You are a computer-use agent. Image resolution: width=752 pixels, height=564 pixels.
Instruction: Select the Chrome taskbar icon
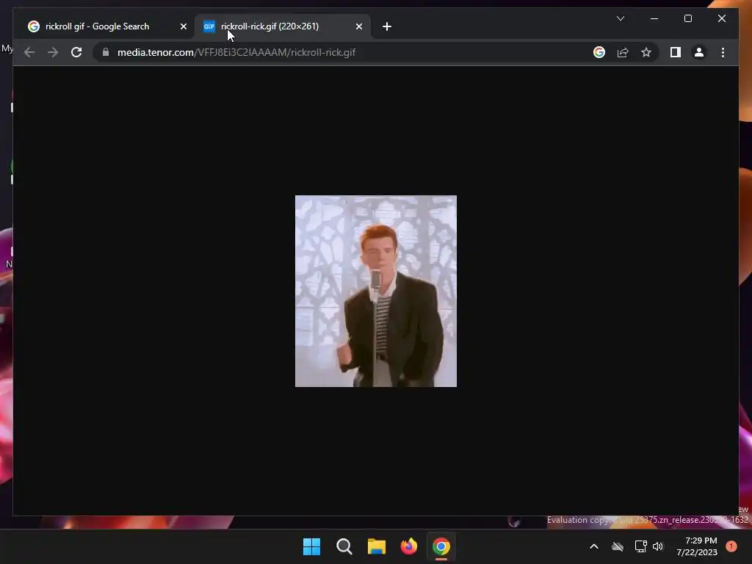441,546
